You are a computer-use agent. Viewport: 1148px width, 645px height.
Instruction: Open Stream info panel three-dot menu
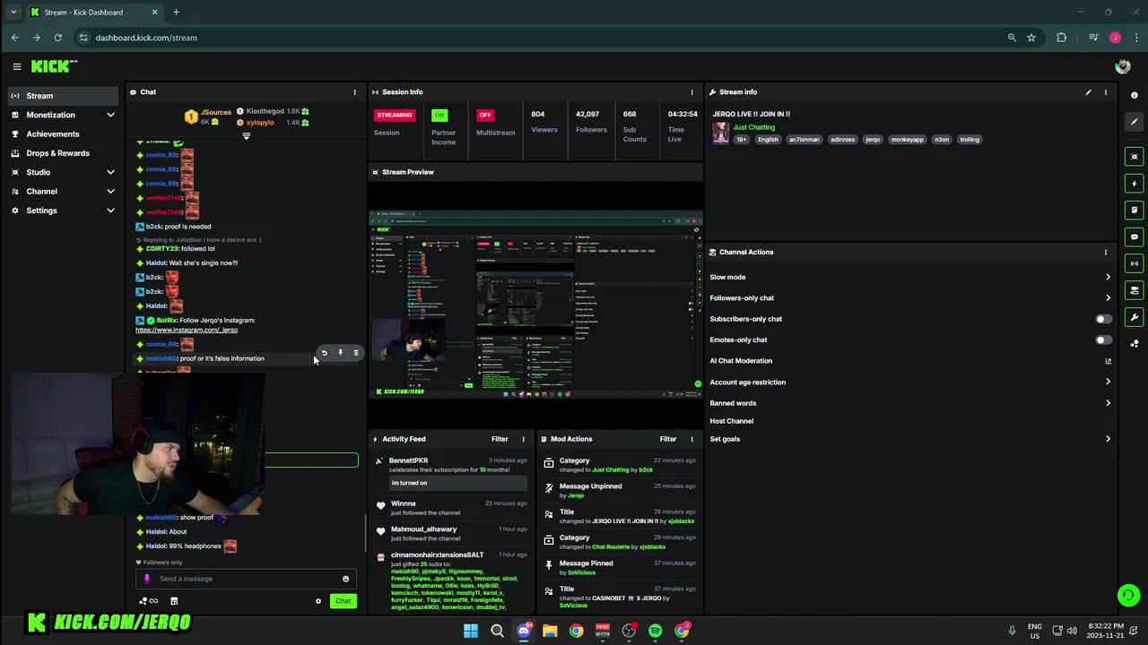pyautogui.click(x=1105, y=92)
